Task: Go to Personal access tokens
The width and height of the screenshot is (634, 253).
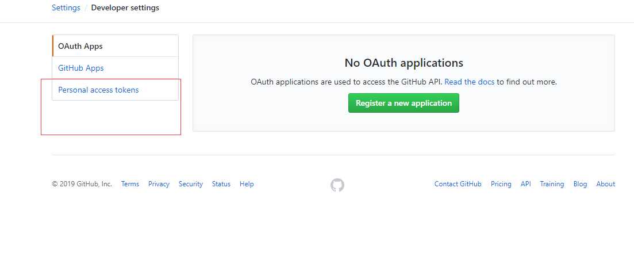Action: 115,90
